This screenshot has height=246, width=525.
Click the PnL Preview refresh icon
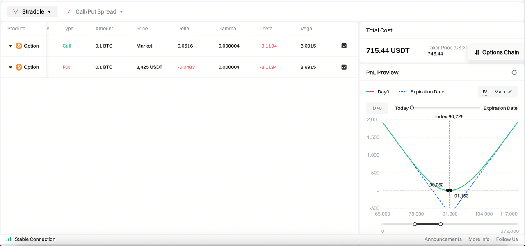pos(514,72)
